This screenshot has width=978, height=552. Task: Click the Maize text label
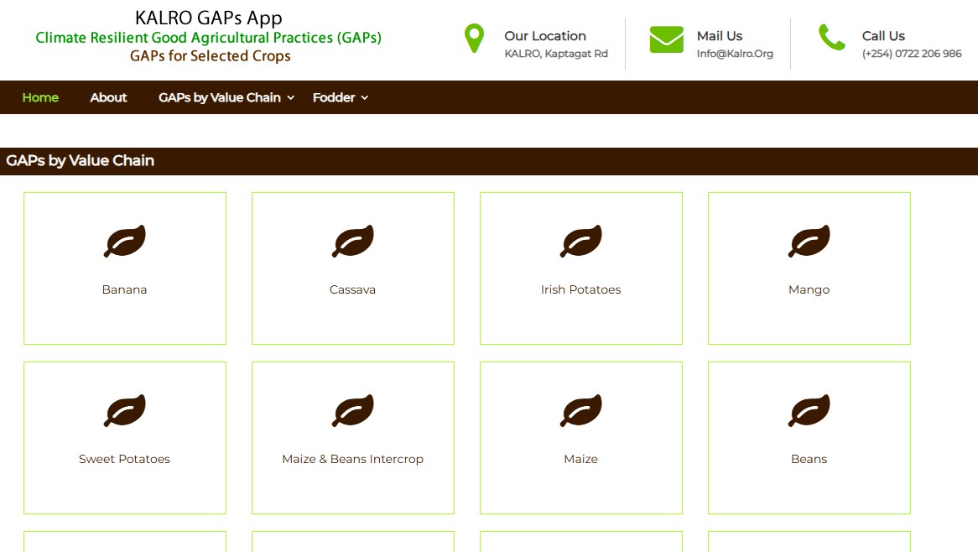click(x=580, y=459)
